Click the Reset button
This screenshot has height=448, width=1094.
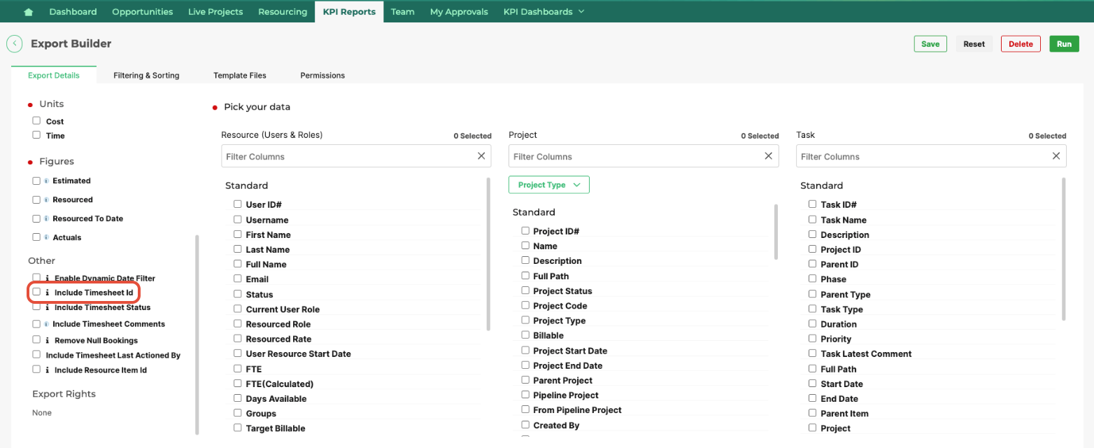(974, 43)
